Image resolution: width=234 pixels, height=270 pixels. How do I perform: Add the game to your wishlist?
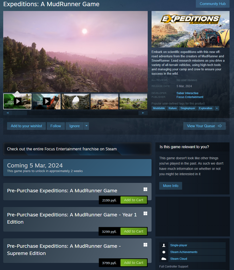[x=26, y=126]
